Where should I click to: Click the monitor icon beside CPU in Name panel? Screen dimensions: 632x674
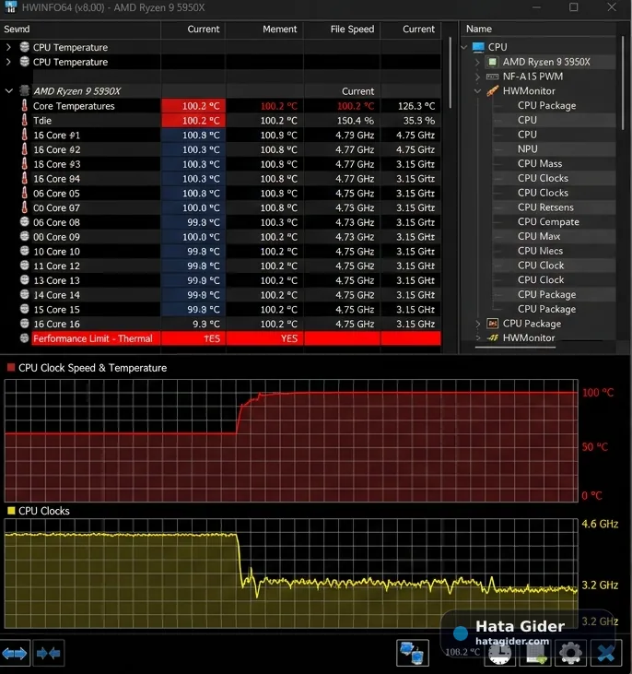(478, 47)
